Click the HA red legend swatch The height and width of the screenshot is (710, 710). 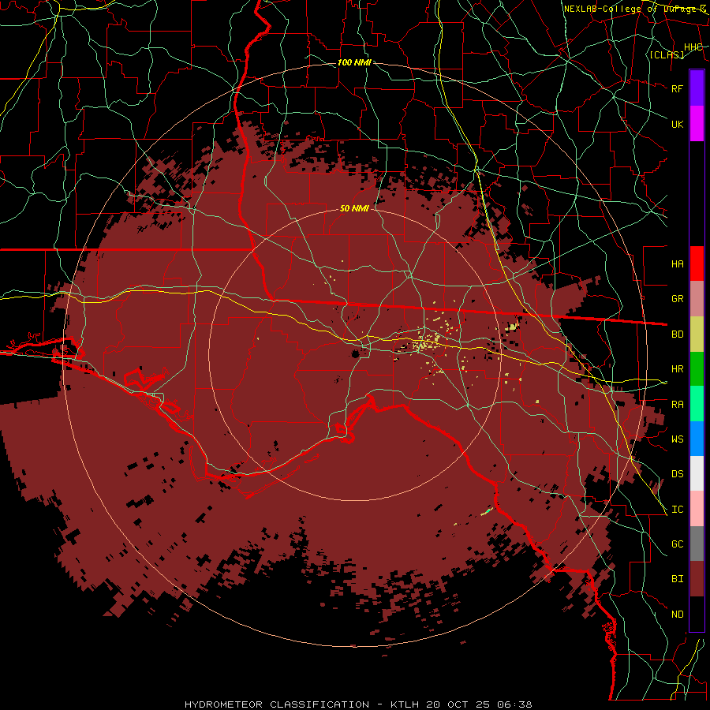click(697, 263)
